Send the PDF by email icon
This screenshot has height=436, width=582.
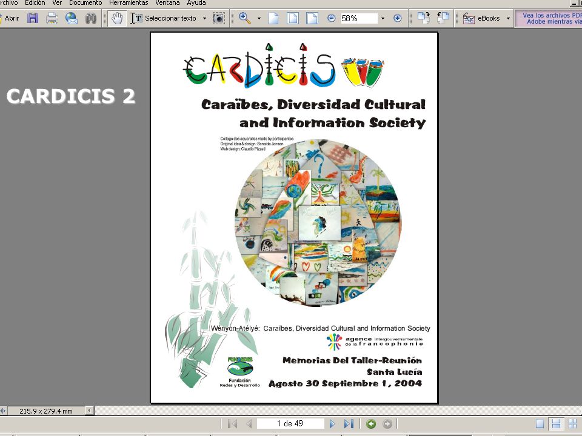pos(72,18)
